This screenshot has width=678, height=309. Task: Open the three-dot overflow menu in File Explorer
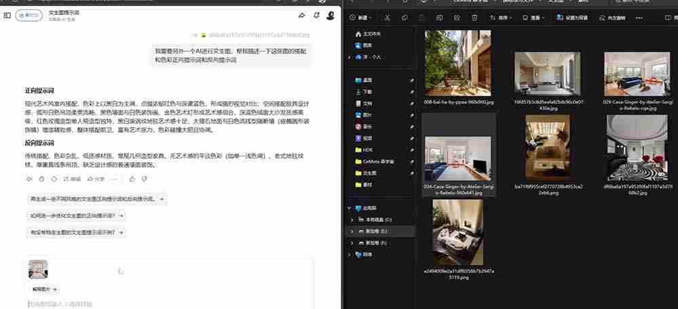coord(639,18)
